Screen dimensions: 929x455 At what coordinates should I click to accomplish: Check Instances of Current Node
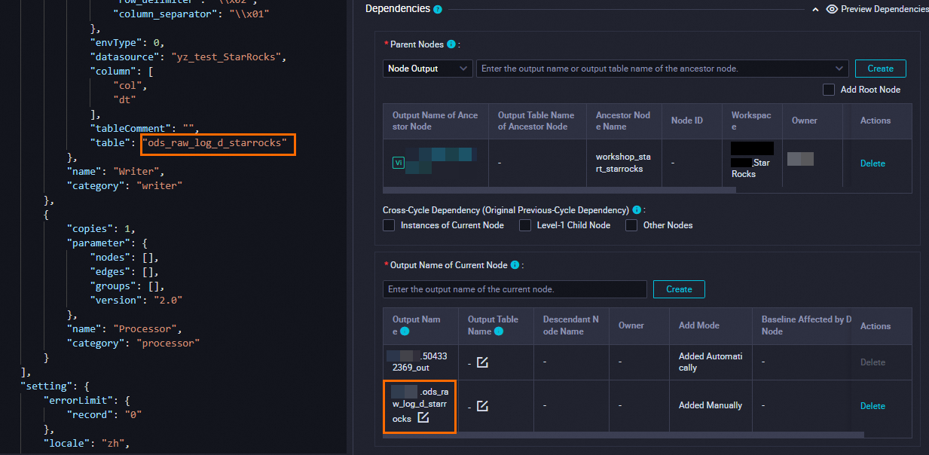389,225
